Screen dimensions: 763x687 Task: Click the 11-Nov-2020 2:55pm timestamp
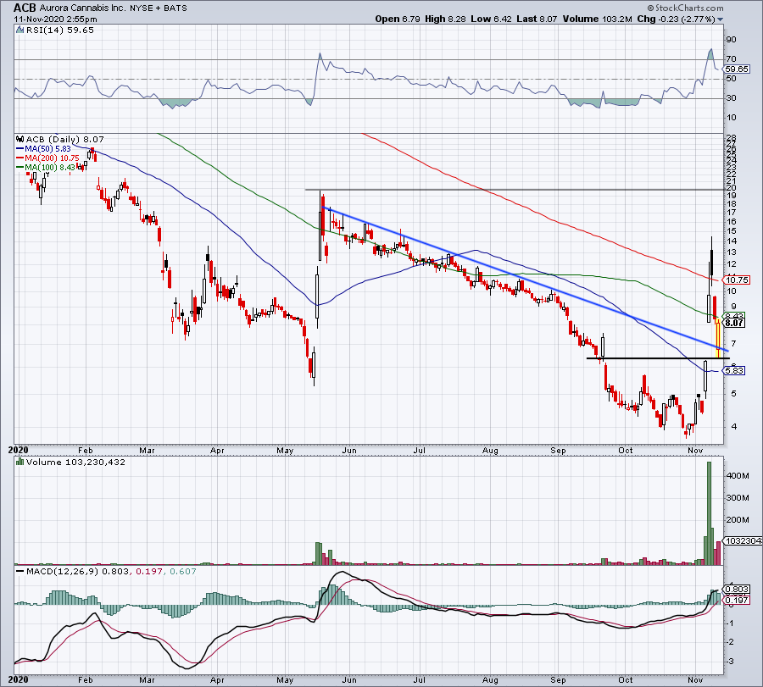coord(55,19)
